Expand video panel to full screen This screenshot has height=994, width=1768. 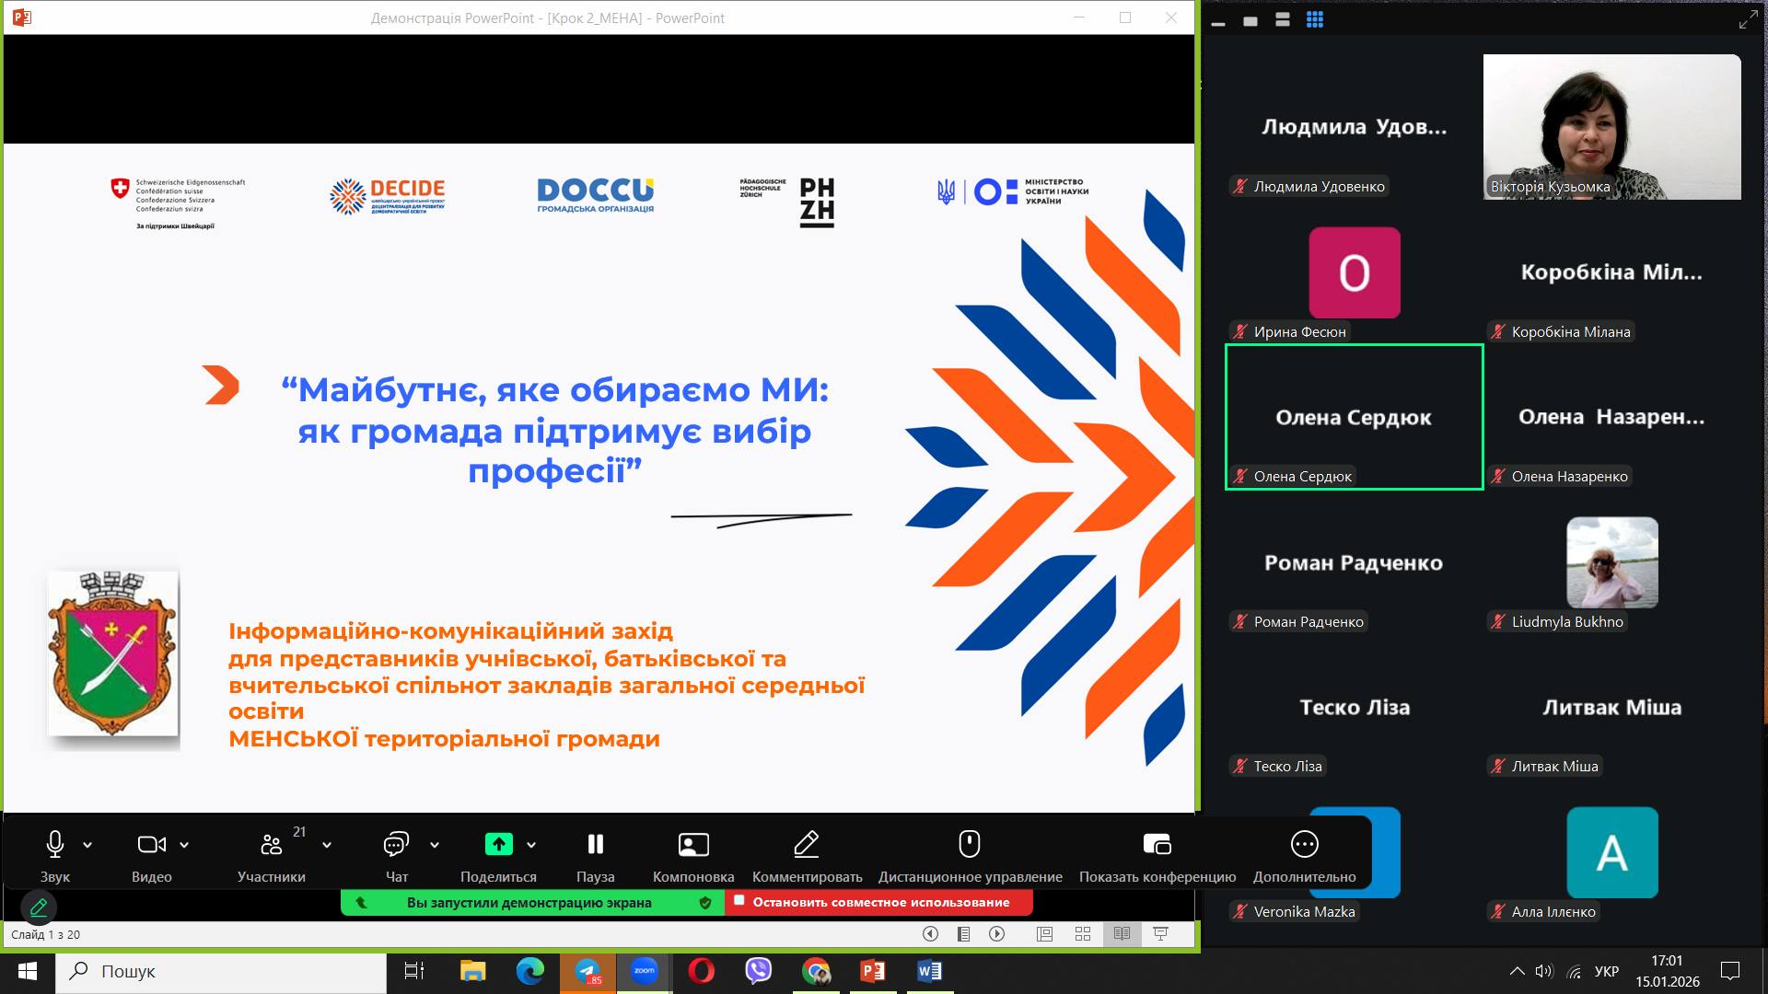pyautogui.click(x=1747, y=19)
